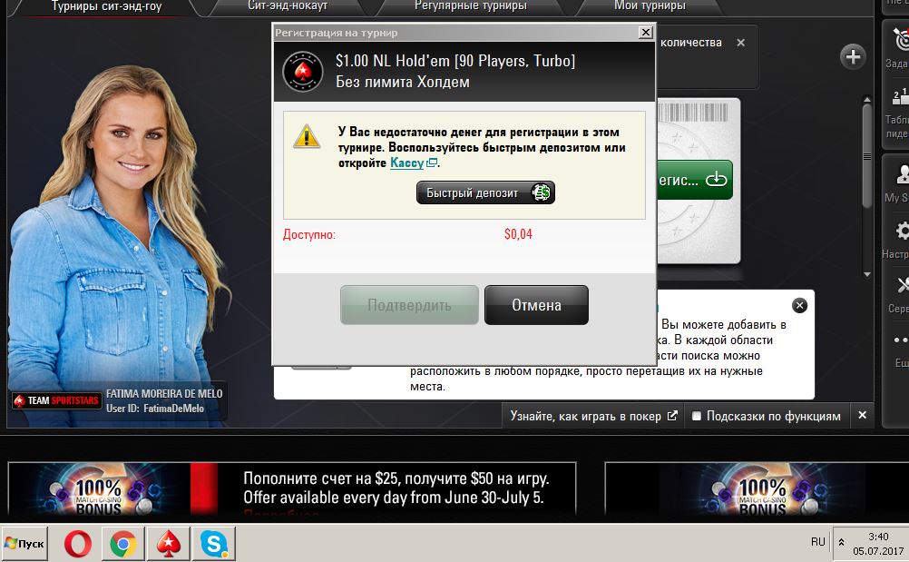
Task: Launch Opera from the taskbar
Action: (78, 544)
